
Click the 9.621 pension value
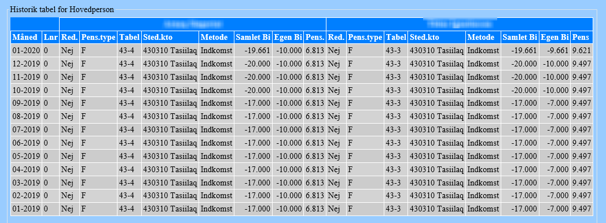582,50
